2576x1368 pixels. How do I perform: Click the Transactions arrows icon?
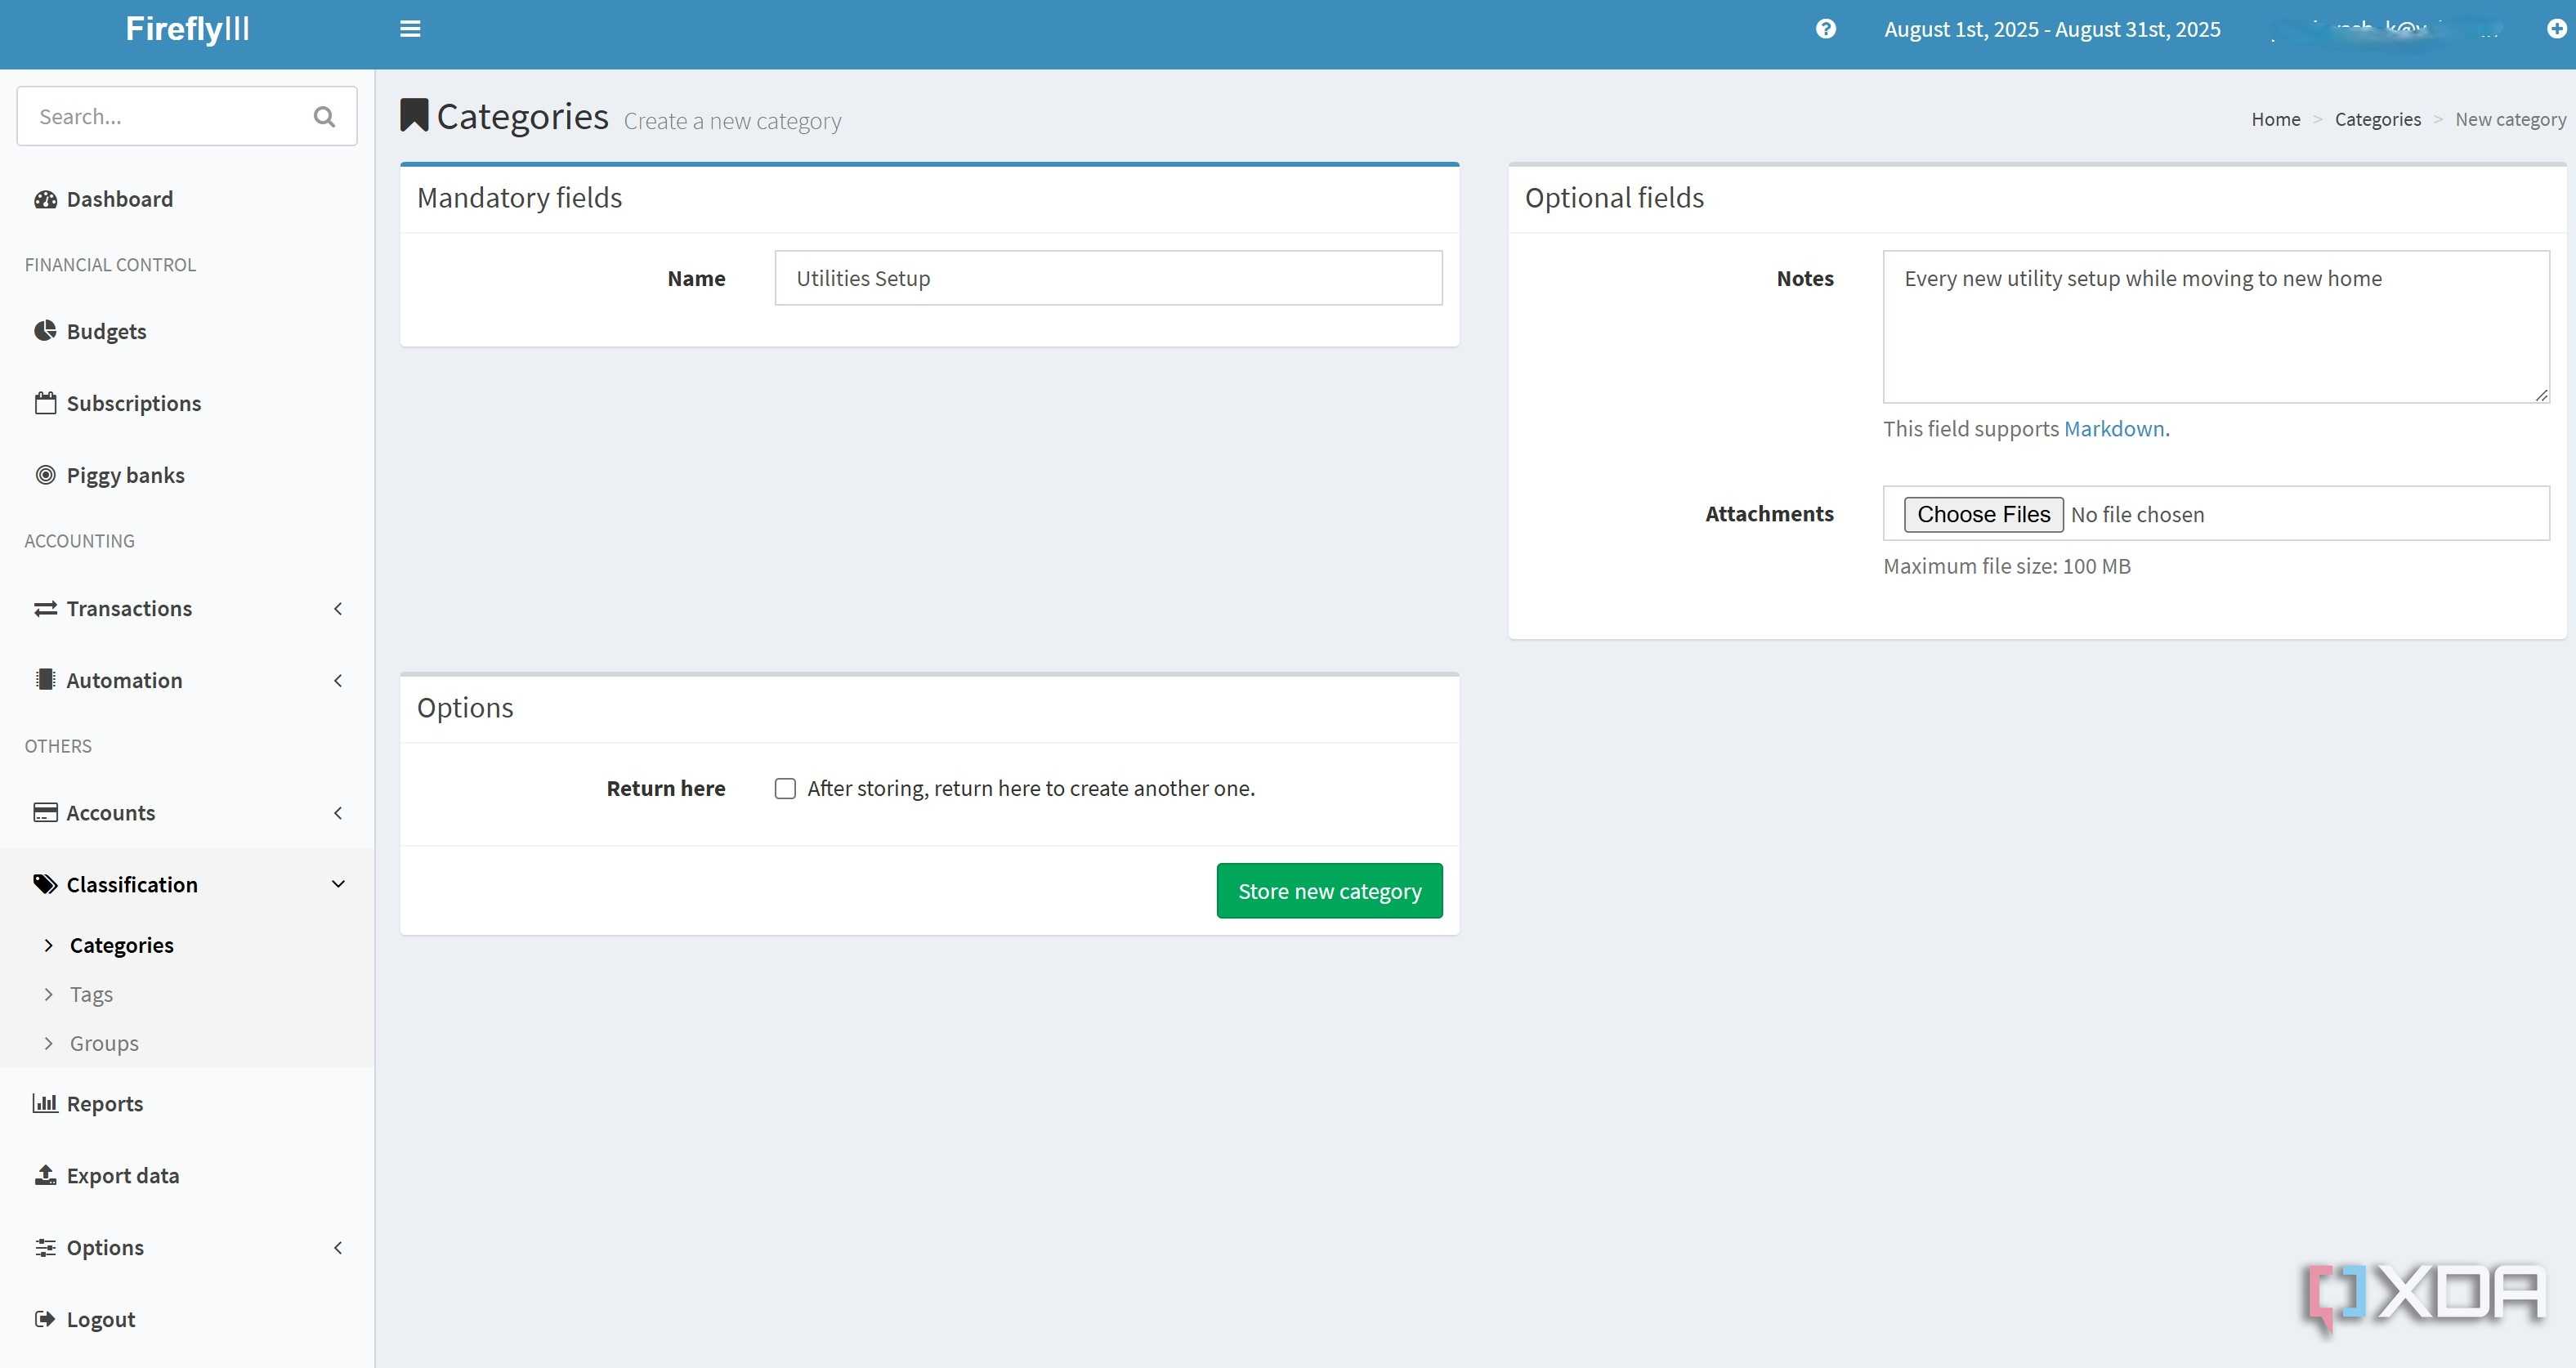45,608
